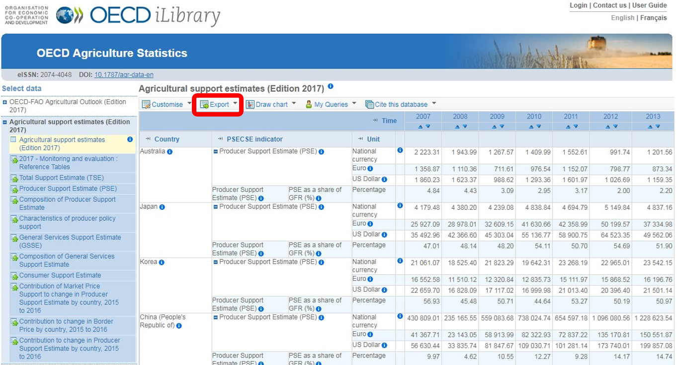
Task: Open Characteristics of producer policy support
Action: point(67,222)
